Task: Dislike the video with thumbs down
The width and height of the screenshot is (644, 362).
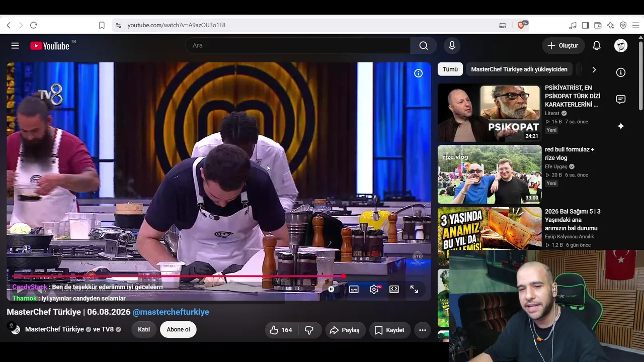Action: (309, 330)
